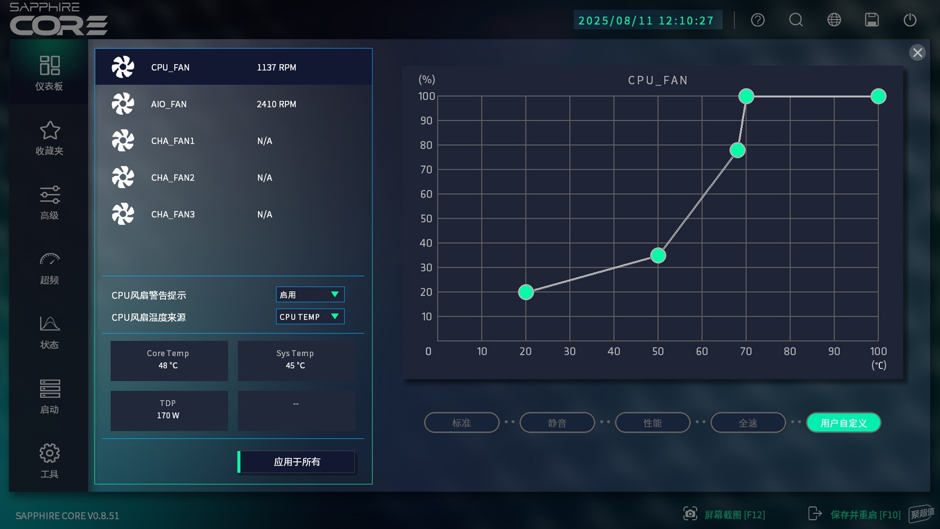
Task: Click the 屏幕截图 camera icon
Action: click(690, 513)
